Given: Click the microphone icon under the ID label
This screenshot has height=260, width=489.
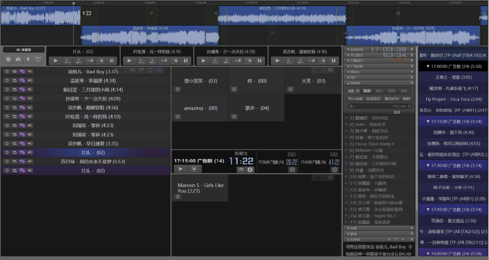Looking at the screenshot, I should pyautogui.click(x=28, y=59).
